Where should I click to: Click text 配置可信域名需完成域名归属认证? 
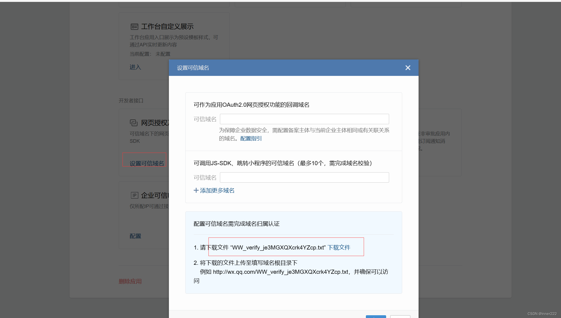tap(237, 224)
